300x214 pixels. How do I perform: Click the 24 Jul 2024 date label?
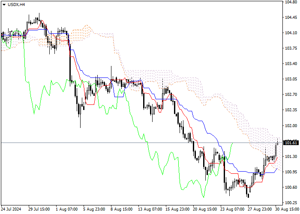click(x=11, y=209)
